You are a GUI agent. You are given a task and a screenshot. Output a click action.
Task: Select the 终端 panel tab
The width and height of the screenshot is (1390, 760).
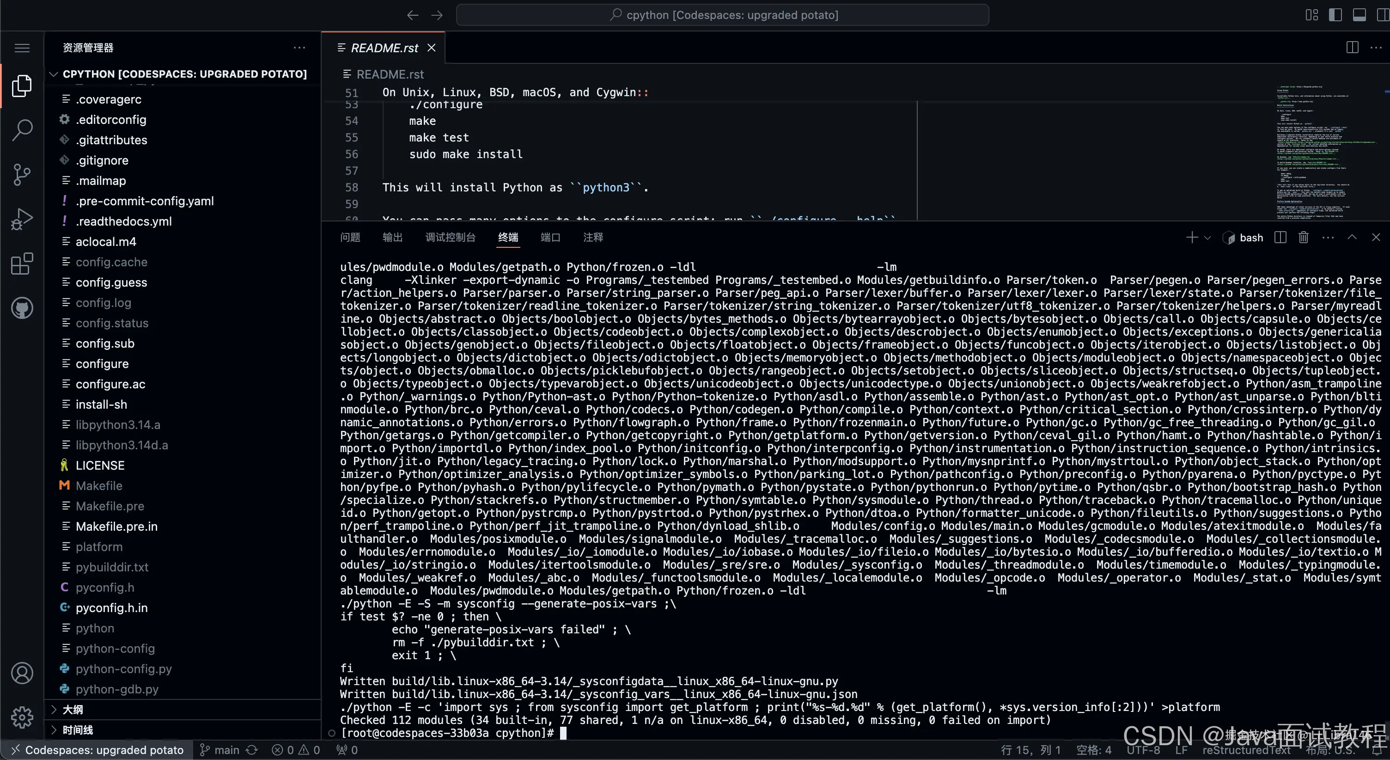(x=508, y=238)
